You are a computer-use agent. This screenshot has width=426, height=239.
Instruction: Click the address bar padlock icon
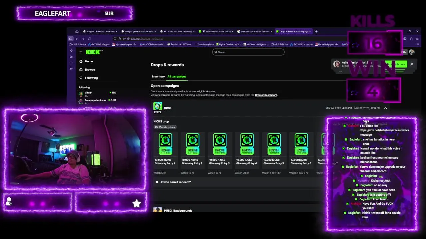120,39
